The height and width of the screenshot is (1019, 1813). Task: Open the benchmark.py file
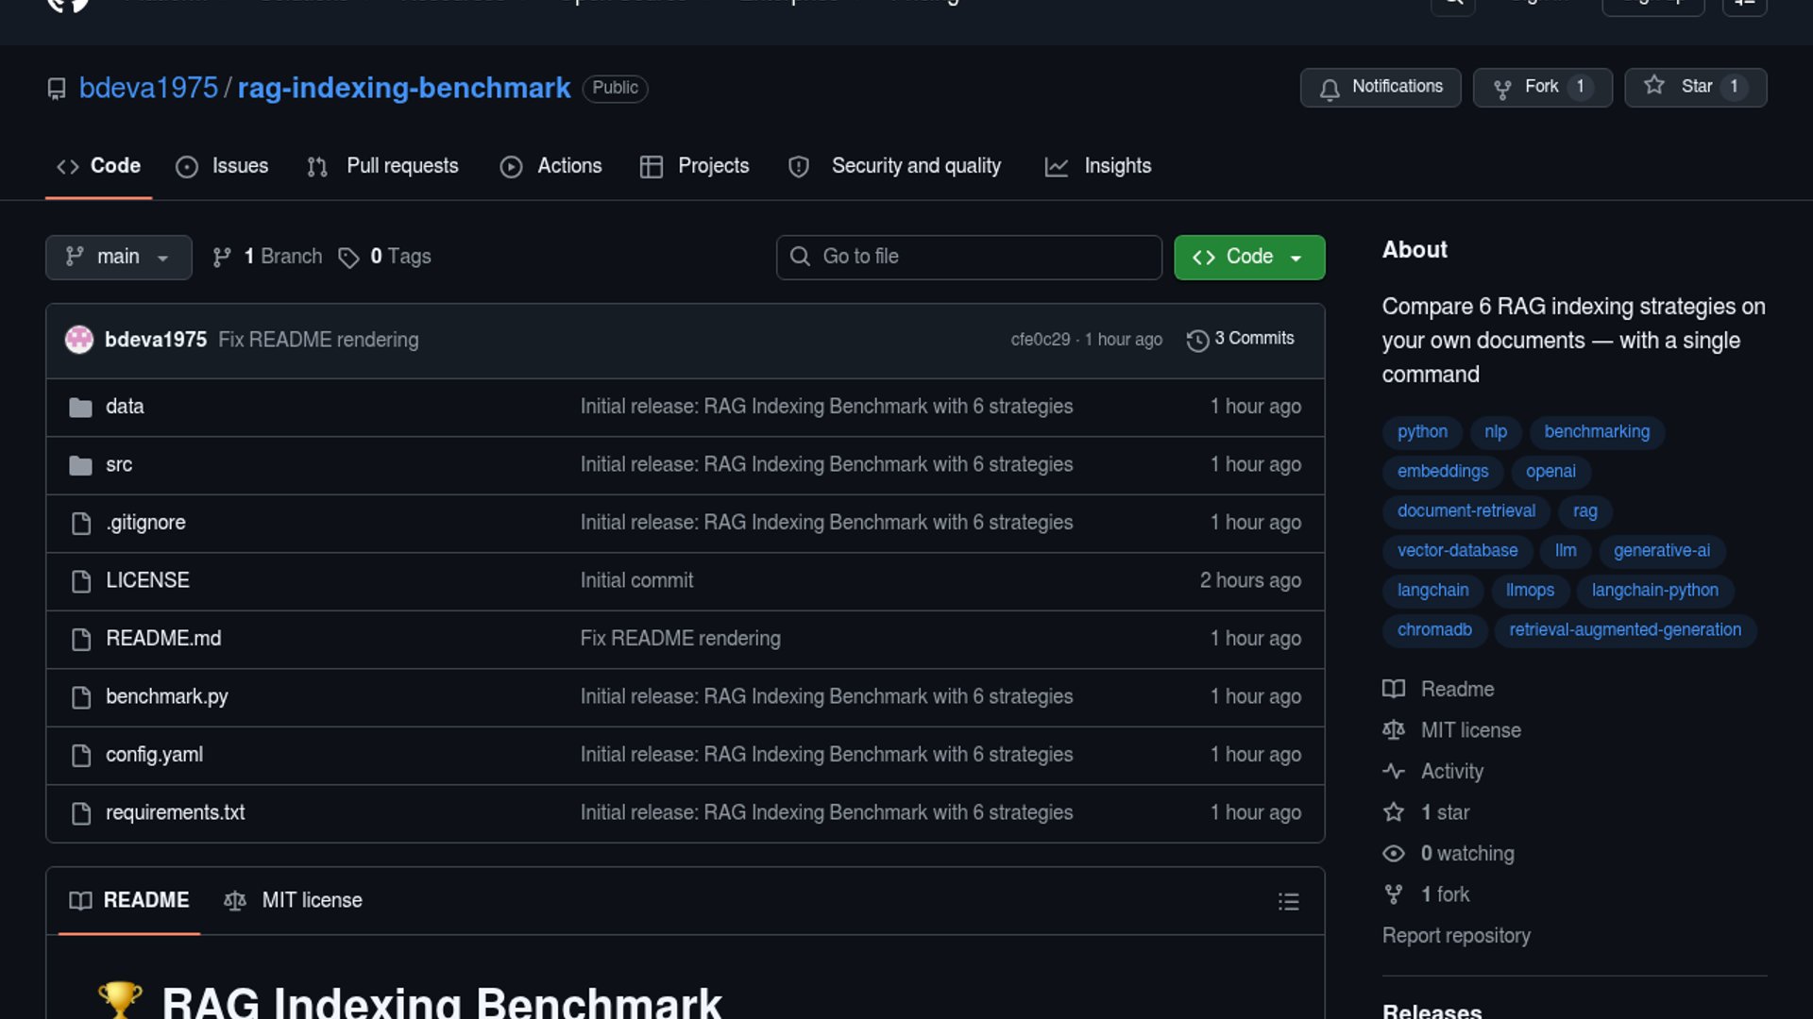167,697
